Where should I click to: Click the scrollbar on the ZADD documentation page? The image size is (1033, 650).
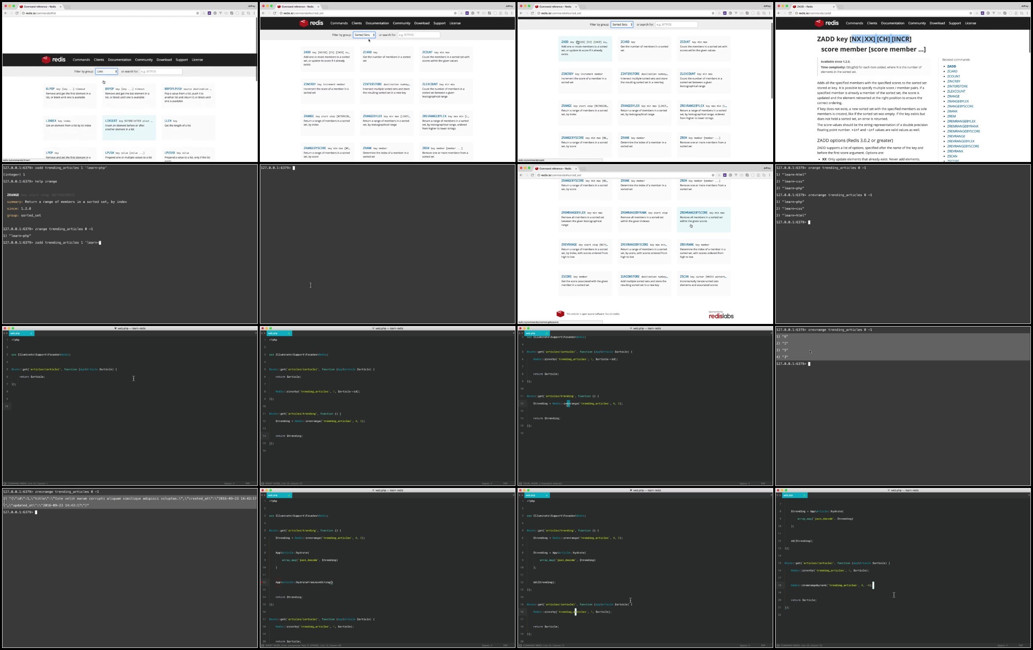coord(1029,41)
